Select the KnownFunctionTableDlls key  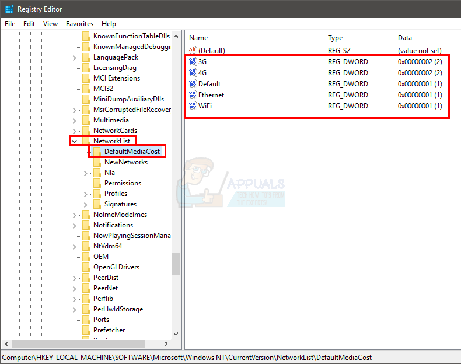tap(131, 36)
